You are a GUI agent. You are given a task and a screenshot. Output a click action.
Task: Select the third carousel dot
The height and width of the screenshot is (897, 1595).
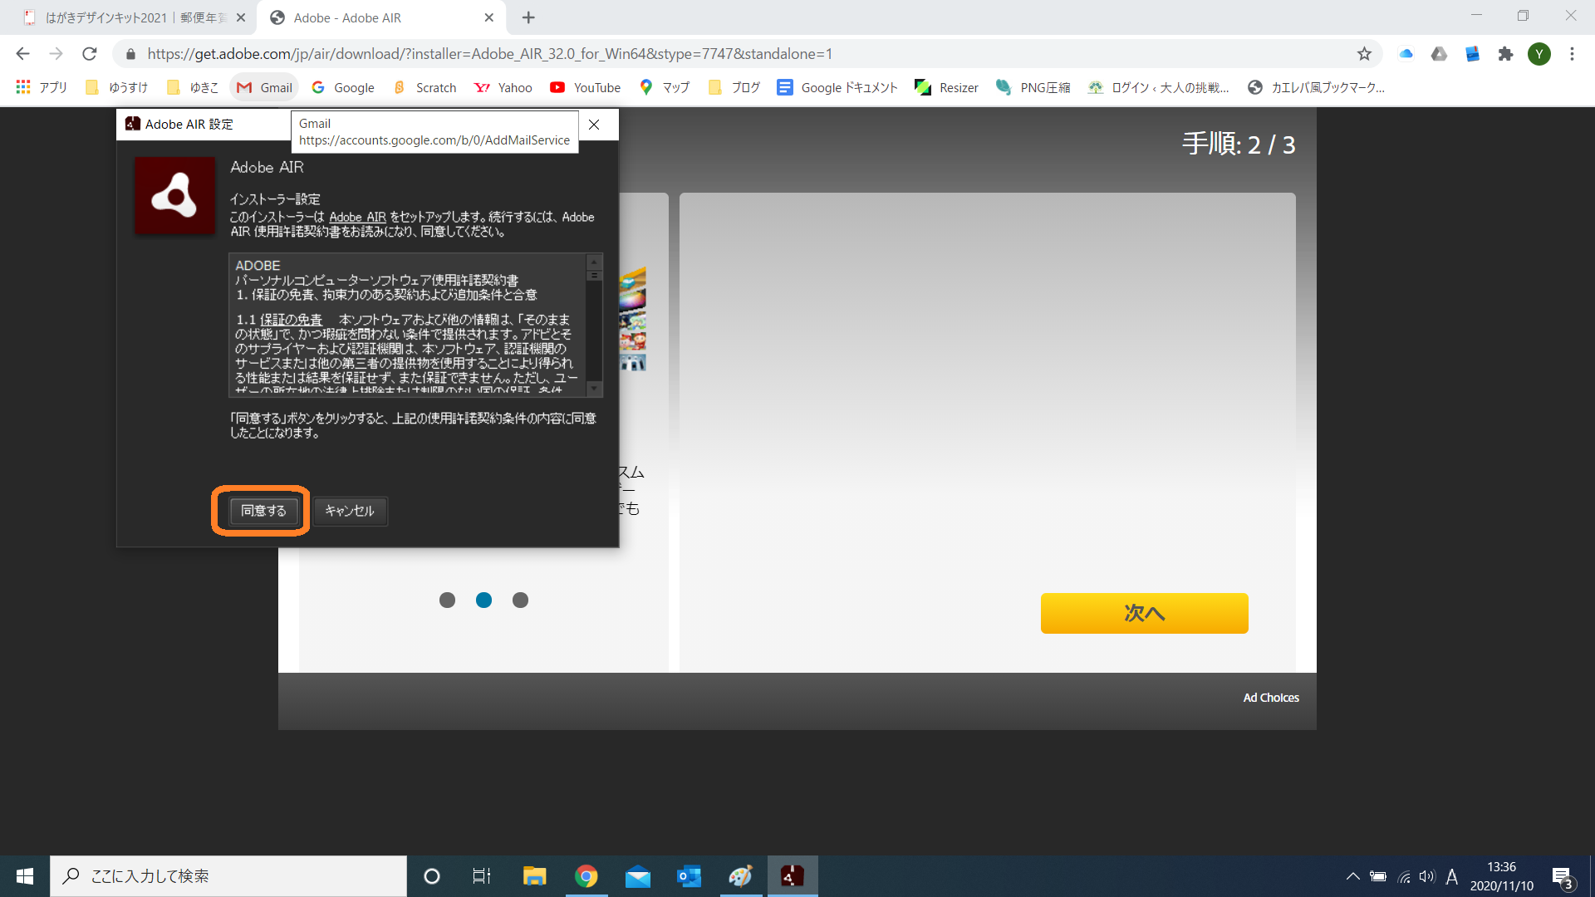pos(520,600)
